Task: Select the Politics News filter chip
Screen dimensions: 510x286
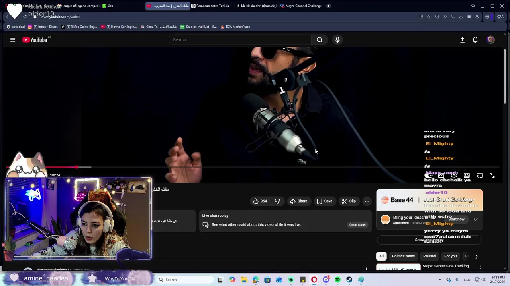Action: point(403,256)
